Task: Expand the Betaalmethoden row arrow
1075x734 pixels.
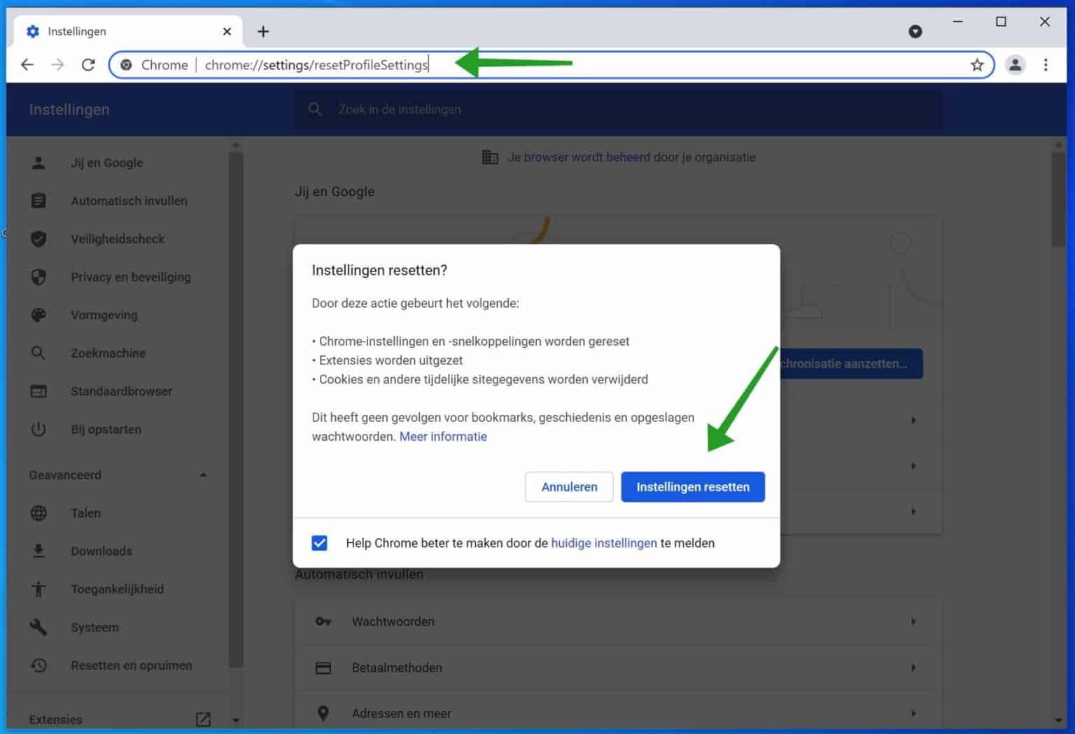Action: [913, 668]
